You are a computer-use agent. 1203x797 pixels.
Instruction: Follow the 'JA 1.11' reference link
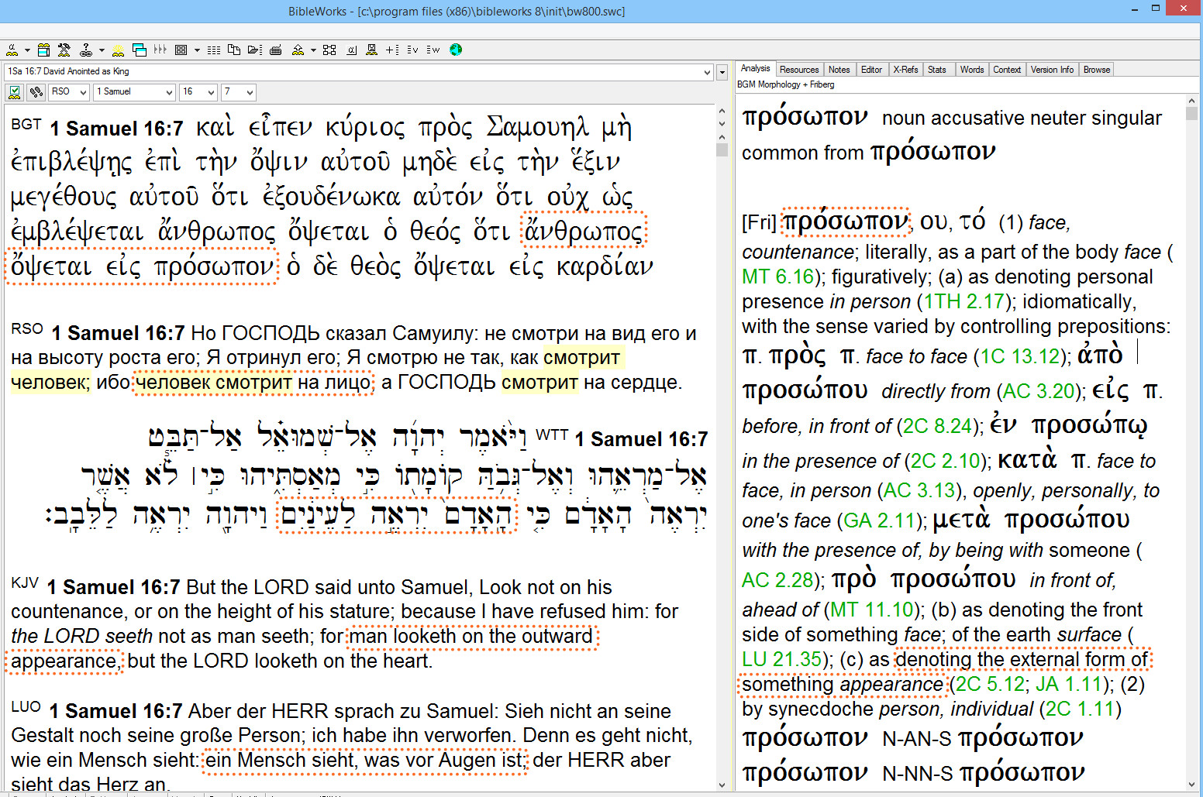(x=1069, y=684)
